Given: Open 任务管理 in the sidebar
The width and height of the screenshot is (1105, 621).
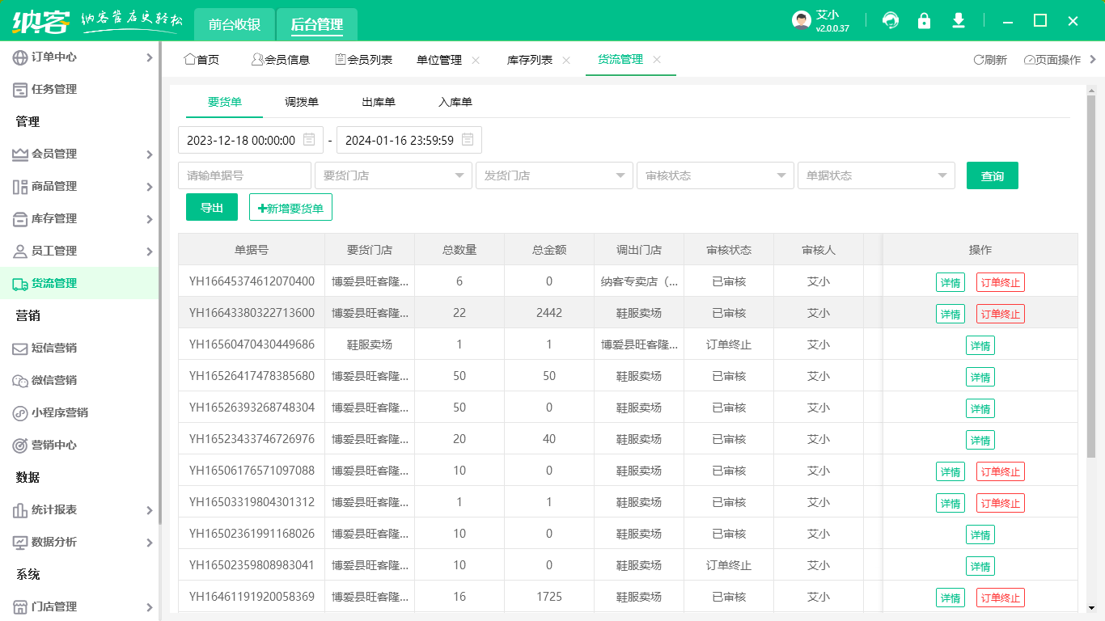Looking at the screenshot, I should pos(79,89).
